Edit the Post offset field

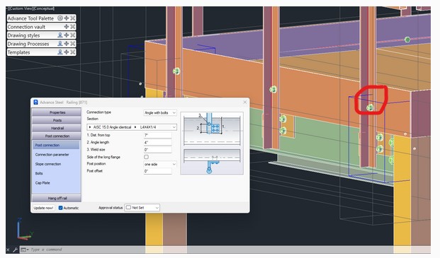click(x=157, y=171)
